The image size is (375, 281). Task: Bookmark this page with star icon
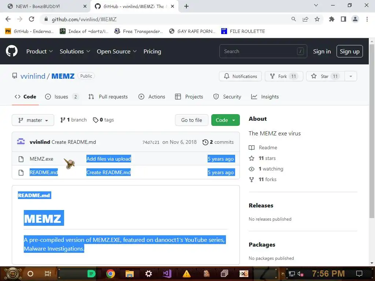click(317, 19)
